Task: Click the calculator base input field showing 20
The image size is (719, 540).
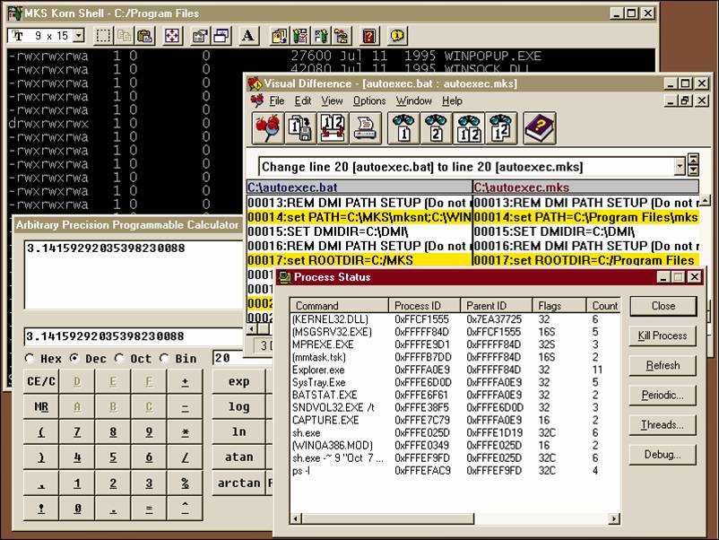Action: pos(242,358)
